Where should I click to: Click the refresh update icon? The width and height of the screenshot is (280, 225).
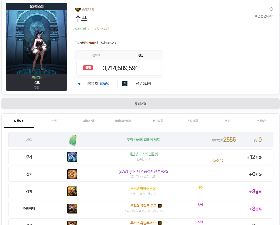(x=271, y=9)
